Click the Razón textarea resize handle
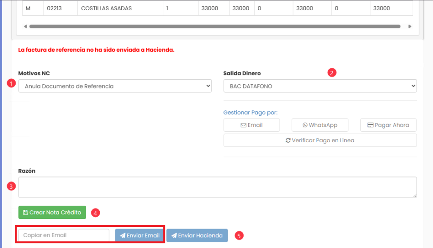This screenshot has width=433, height=248. [415, 196]
